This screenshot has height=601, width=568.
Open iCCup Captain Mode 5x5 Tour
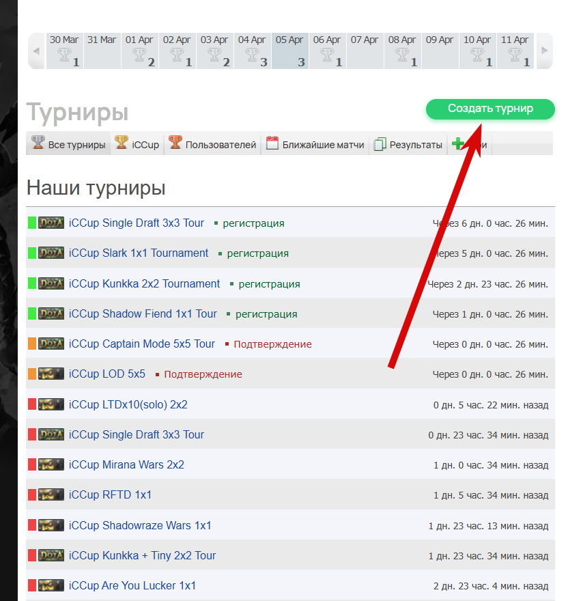pyautogui.click(x=142, y=344)
